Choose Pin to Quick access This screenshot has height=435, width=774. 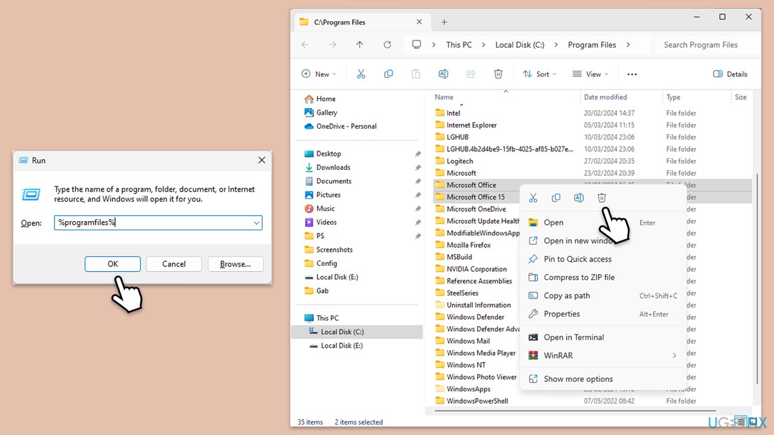pos(603,259)
